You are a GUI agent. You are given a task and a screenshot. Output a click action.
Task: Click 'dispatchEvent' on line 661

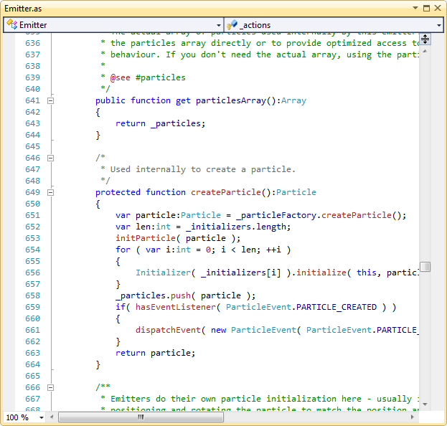[168, 330]
